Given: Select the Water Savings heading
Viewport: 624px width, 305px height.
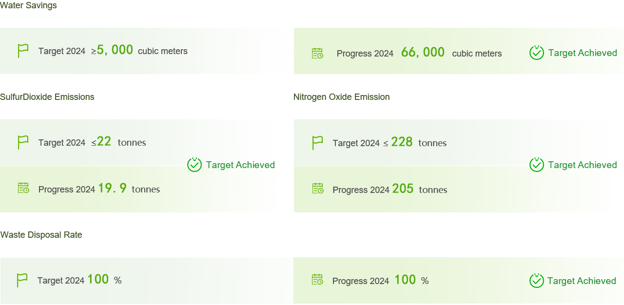Looking at the screenshot, I should coord(28,5).
